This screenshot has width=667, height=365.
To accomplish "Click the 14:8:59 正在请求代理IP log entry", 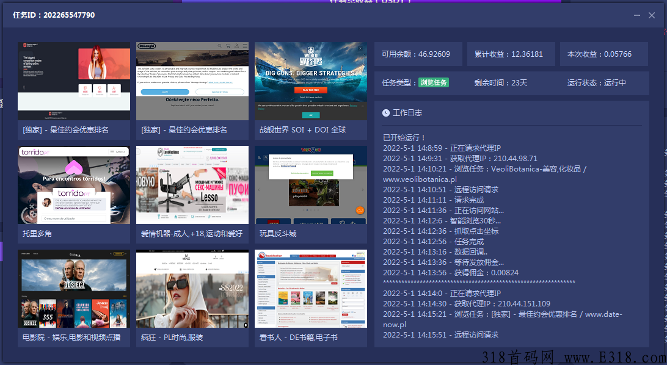I will [x=442, y=148].
